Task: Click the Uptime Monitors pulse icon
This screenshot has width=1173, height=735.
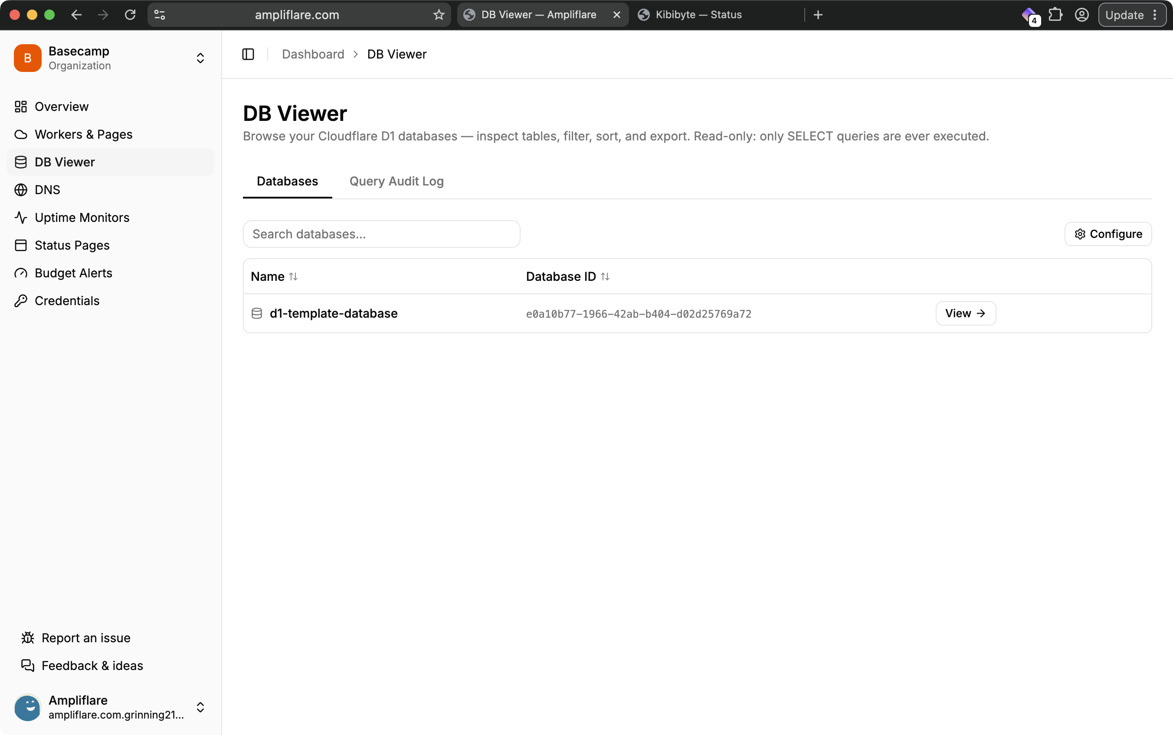Action: coord(20,217)
